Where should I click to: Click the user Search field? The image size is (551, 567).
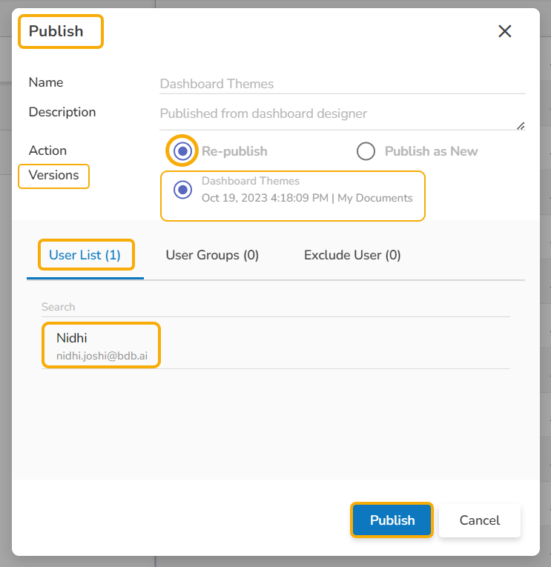[274, 307]
